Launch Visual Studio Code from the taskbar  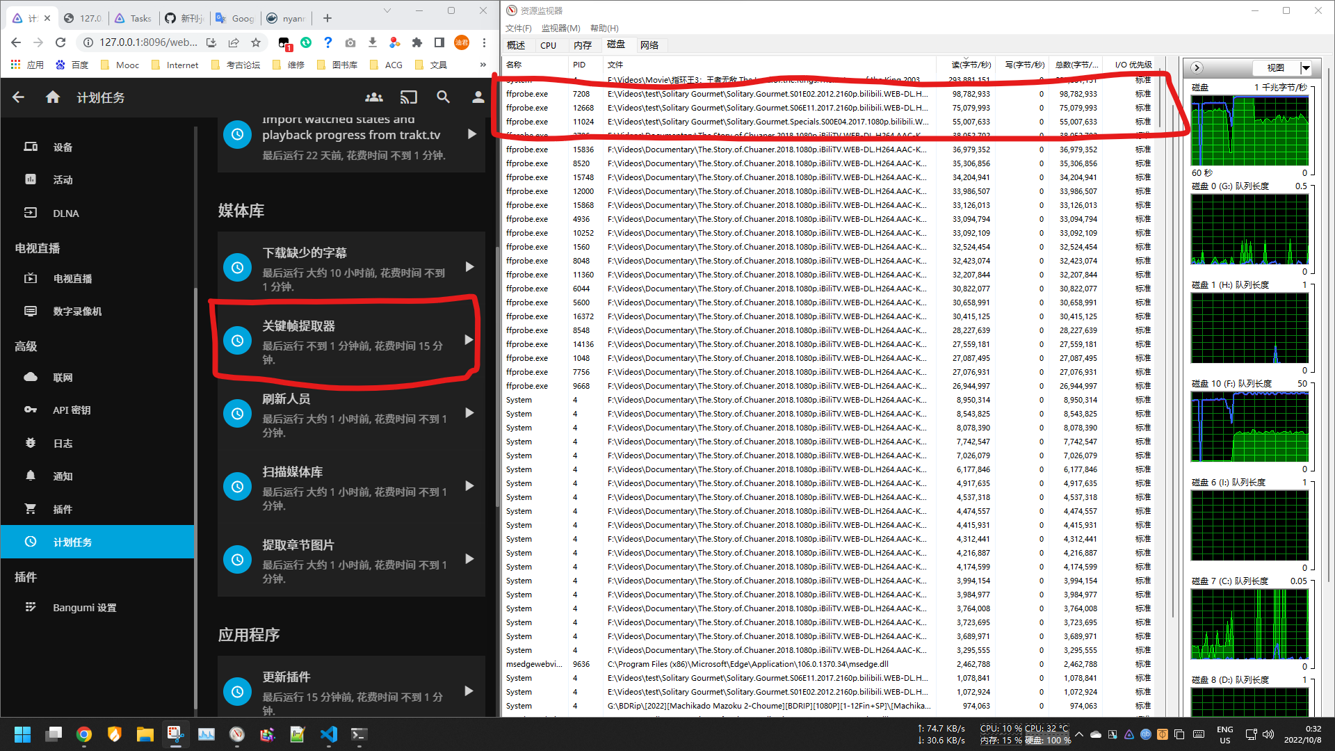pos(329,734)
